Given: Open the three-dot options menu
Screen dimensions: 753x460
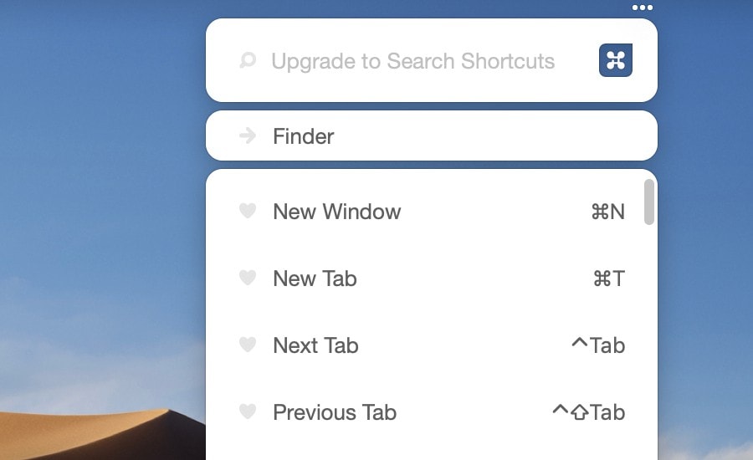Looking at the screenshot, I should (643, 8).
